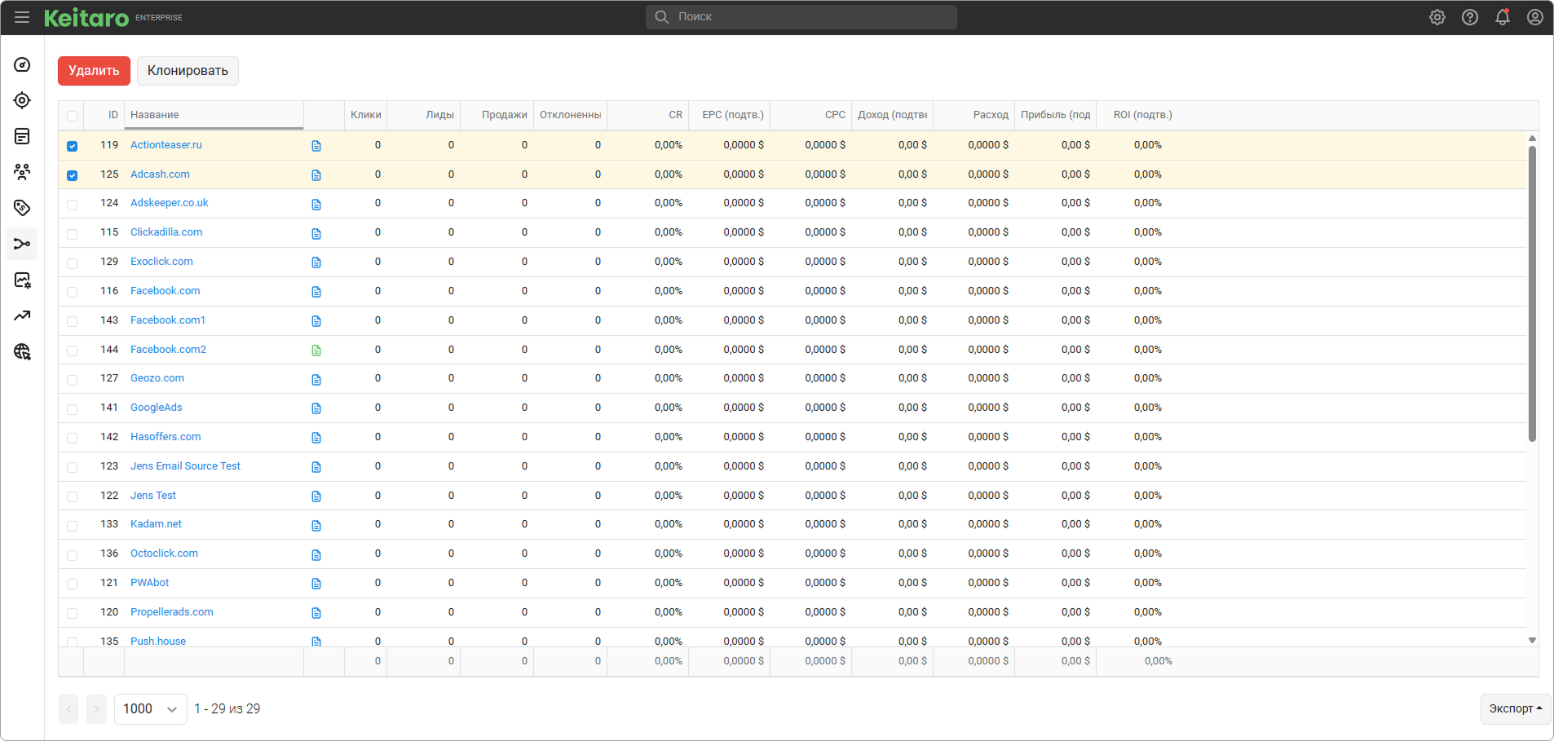1554x741 pixels.
Task: Open the affiliate networks people sidebar icon
Action: (22, 172)
